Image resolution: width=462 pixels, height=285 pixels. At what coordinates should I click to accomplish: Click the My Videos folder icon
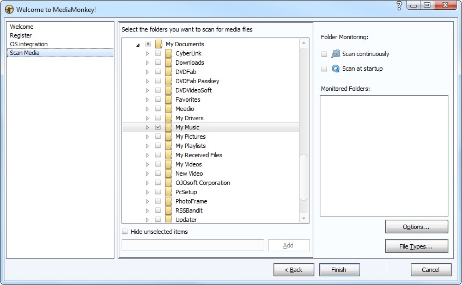(168, 164)
